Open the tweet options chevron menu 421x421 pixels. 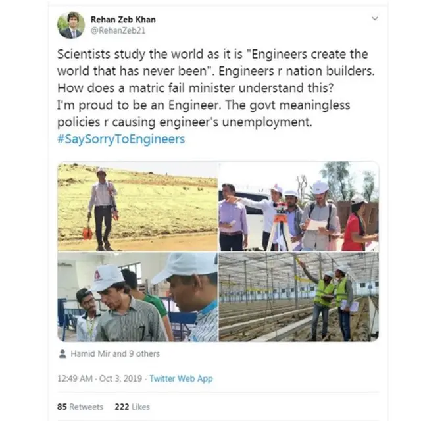[375, 19]
